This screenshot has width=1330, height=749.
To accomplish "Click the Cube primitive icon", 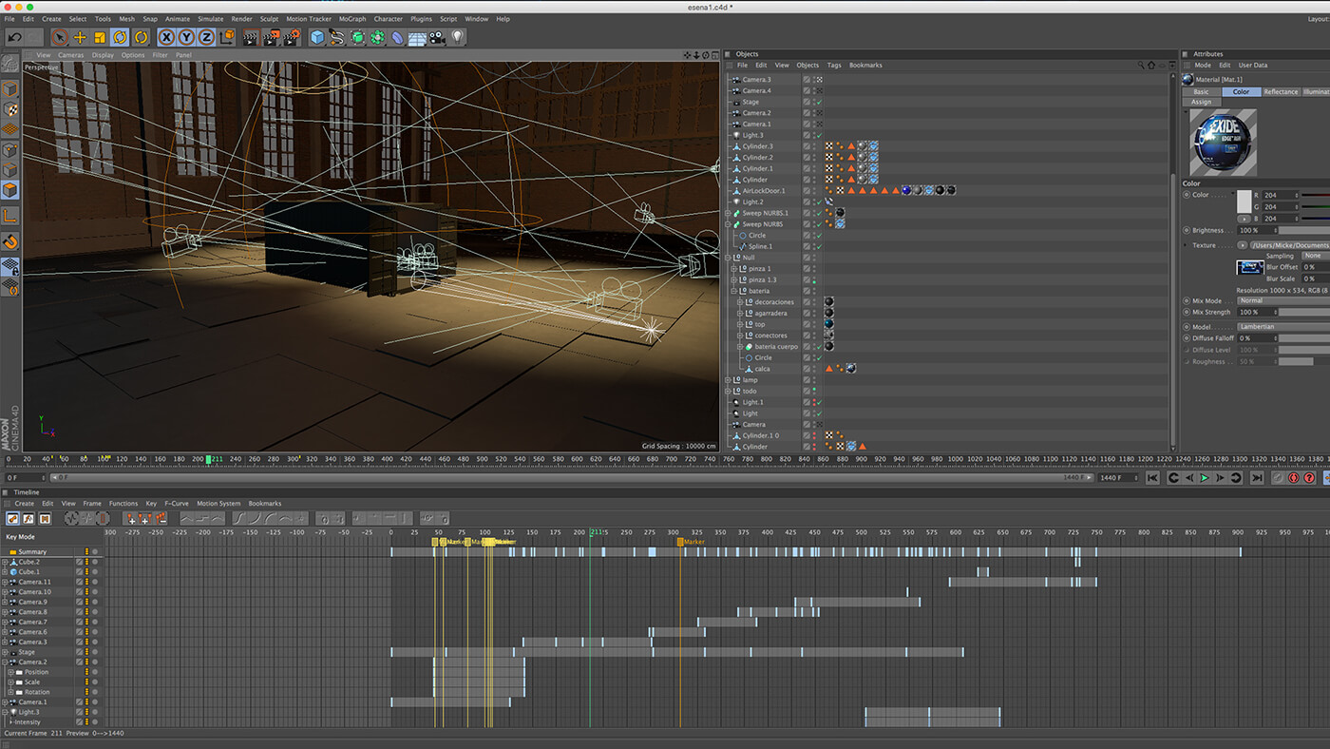I will [x=317, y=37].
